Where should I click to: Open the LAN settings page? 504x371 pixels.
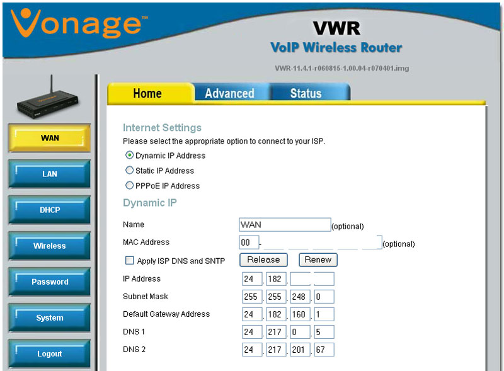pos(49,174)
